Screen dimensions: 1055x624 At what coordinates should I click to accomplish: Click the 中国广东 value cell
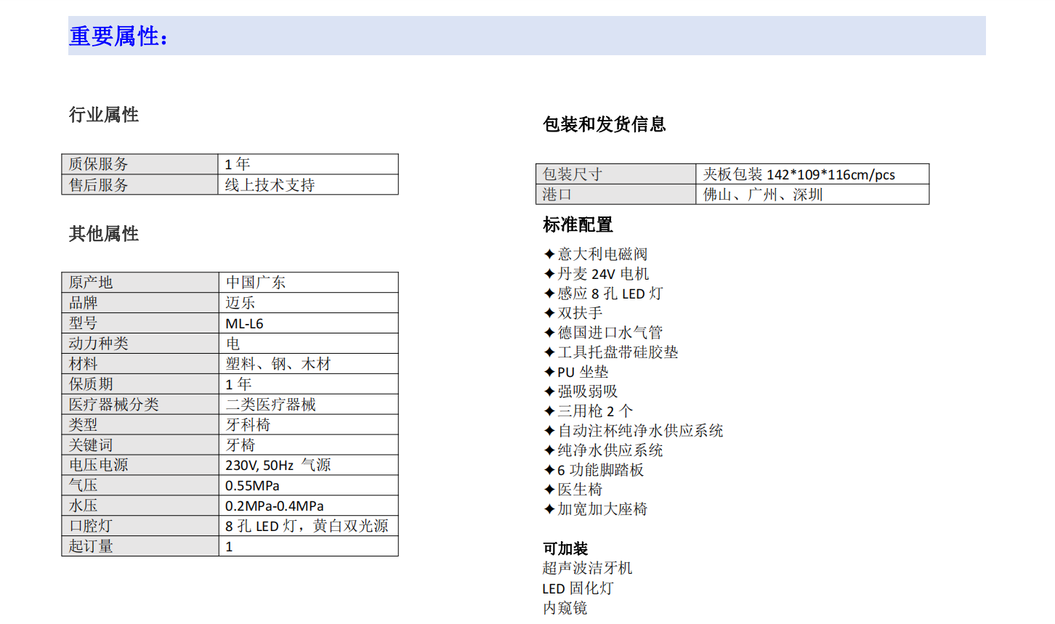pyautogui.click(x=308, y=283)
